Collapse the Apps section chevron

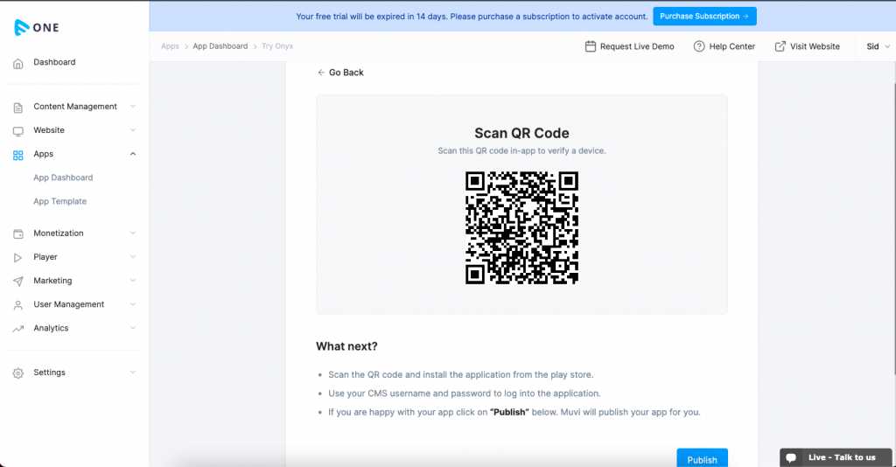pos(133,154)
